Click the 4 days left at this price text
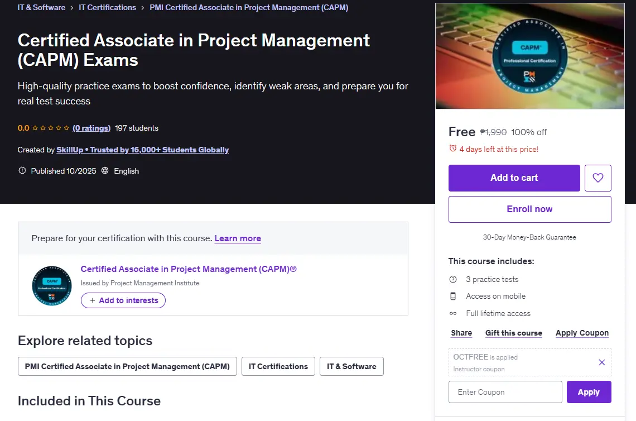Screen dimensions: 636x421 (499, 149)
